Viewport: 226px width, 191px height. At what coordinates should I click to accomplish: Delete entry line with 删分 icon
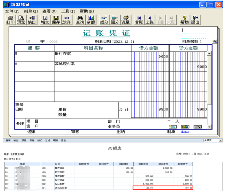coord(115,20)
